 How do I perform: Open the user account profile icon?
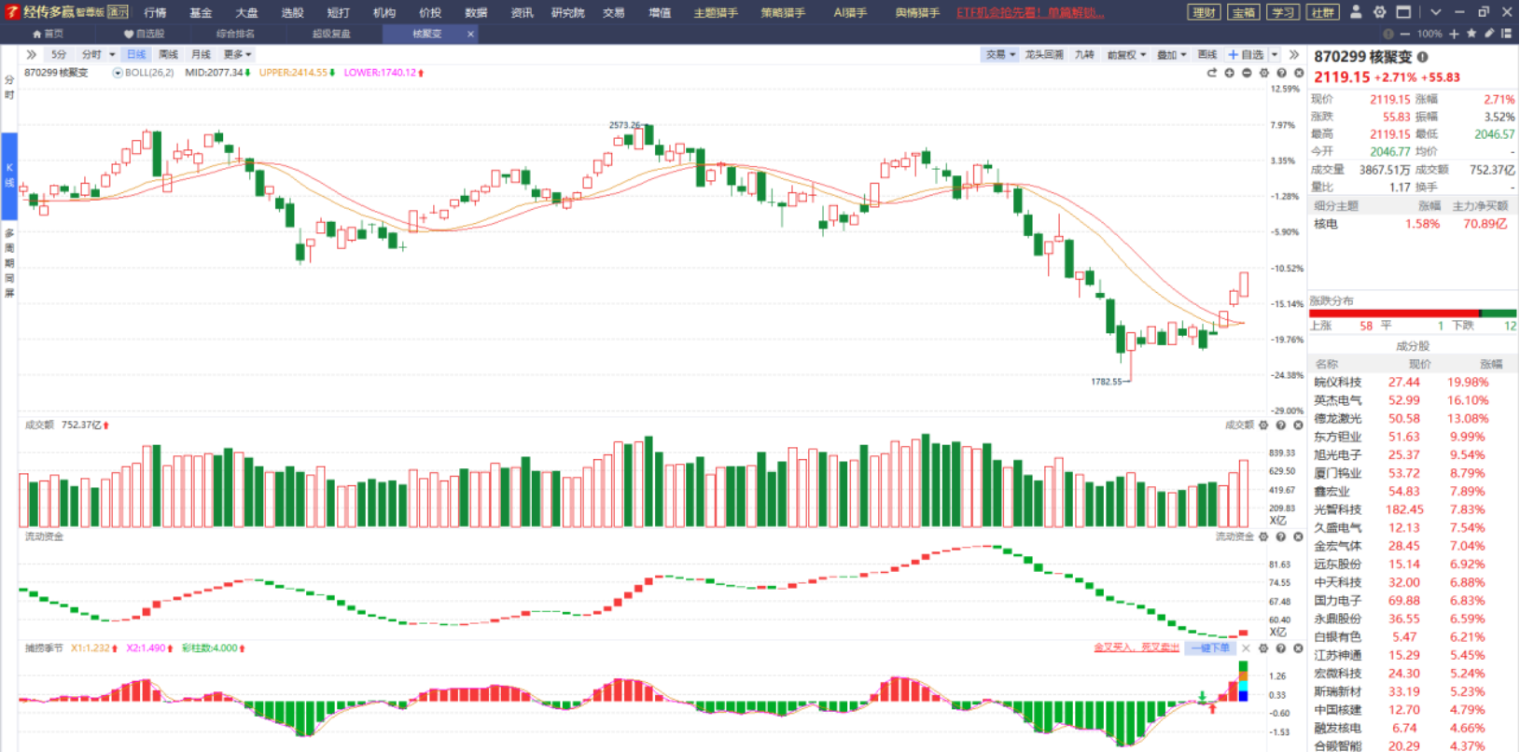1356,12
